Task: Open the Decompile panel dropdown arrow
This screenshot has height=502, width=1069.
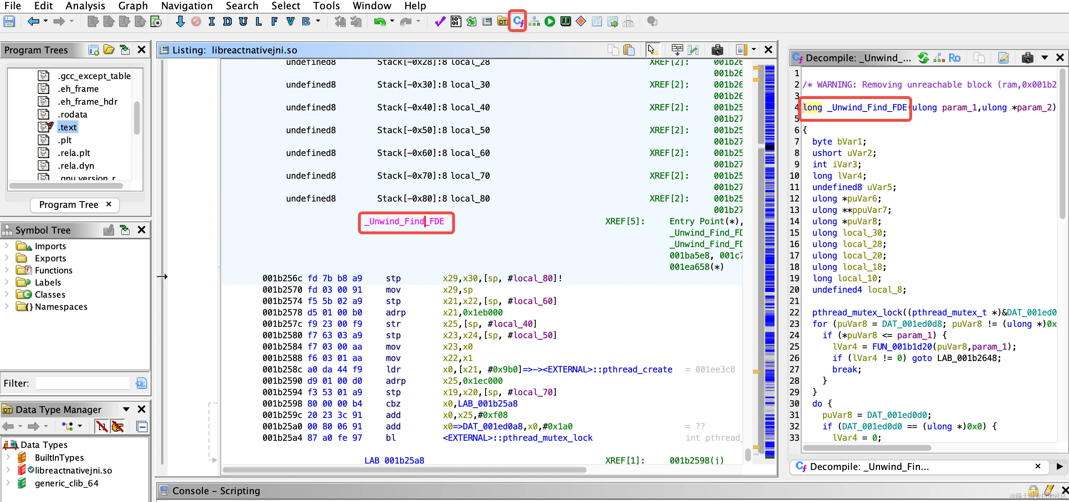Action: (x=1044, y=58)
